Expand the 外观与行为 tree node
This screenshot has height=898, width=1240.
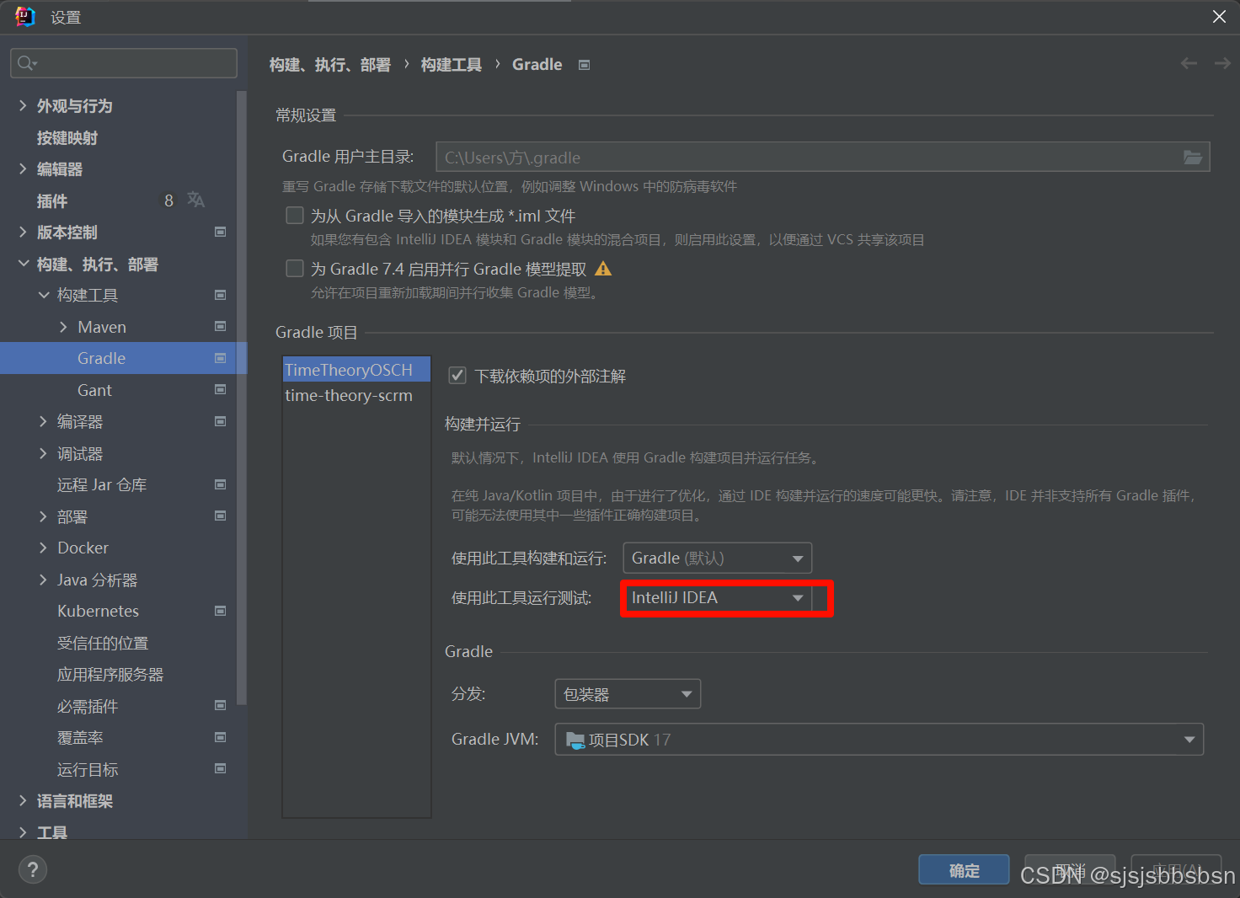[x=23, y=105]
